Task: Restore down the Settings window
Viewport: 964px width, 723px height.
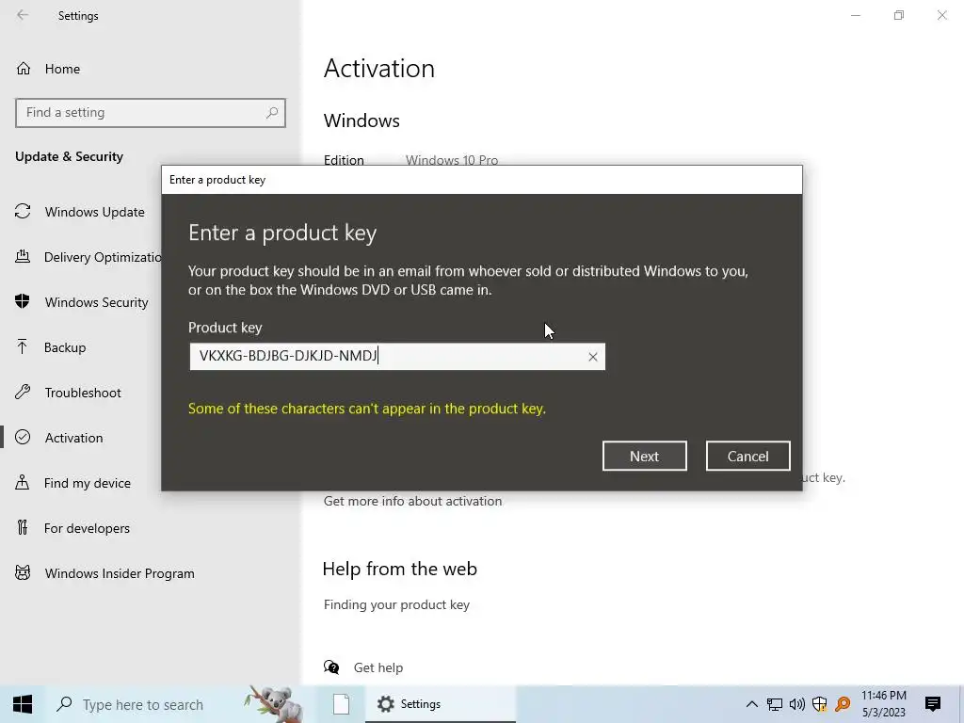Action: (x=899, y=15)
